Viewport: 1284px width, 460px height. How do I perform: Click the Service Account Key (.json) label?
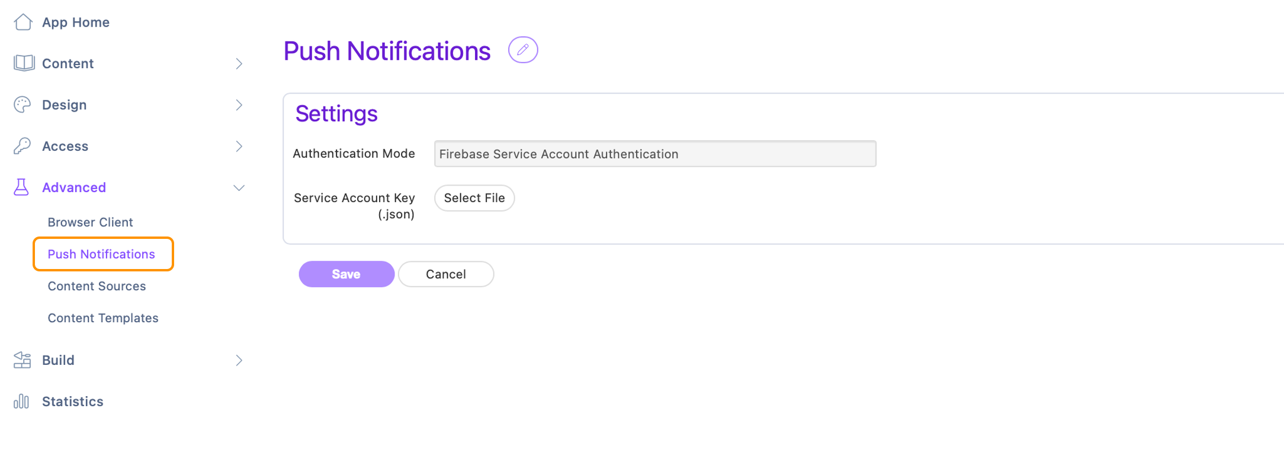(x=354, y=206)
